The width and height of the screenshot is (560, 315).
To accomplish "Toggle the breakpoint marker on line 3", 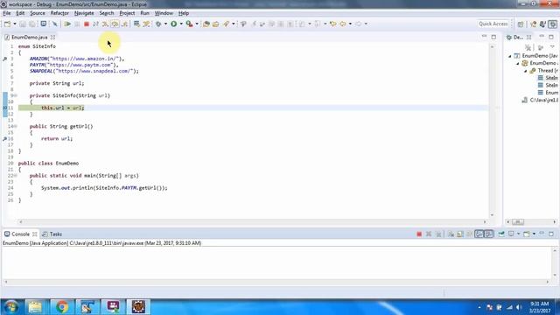I will pos(5,59).
